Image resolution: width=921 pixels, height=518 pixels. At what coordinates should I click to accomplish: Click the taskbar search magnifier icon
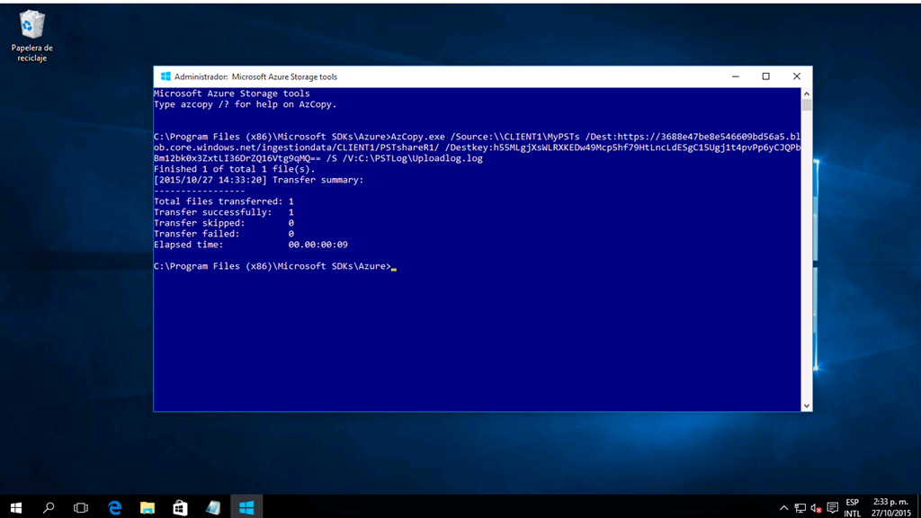pyautogui.click(x=49, y=508)
